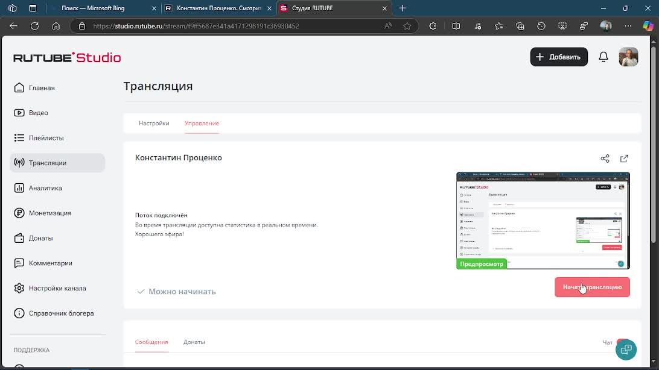Viewport: 659px width, 370px height.
Task: Go back in the browser
Action: point(13,26)
